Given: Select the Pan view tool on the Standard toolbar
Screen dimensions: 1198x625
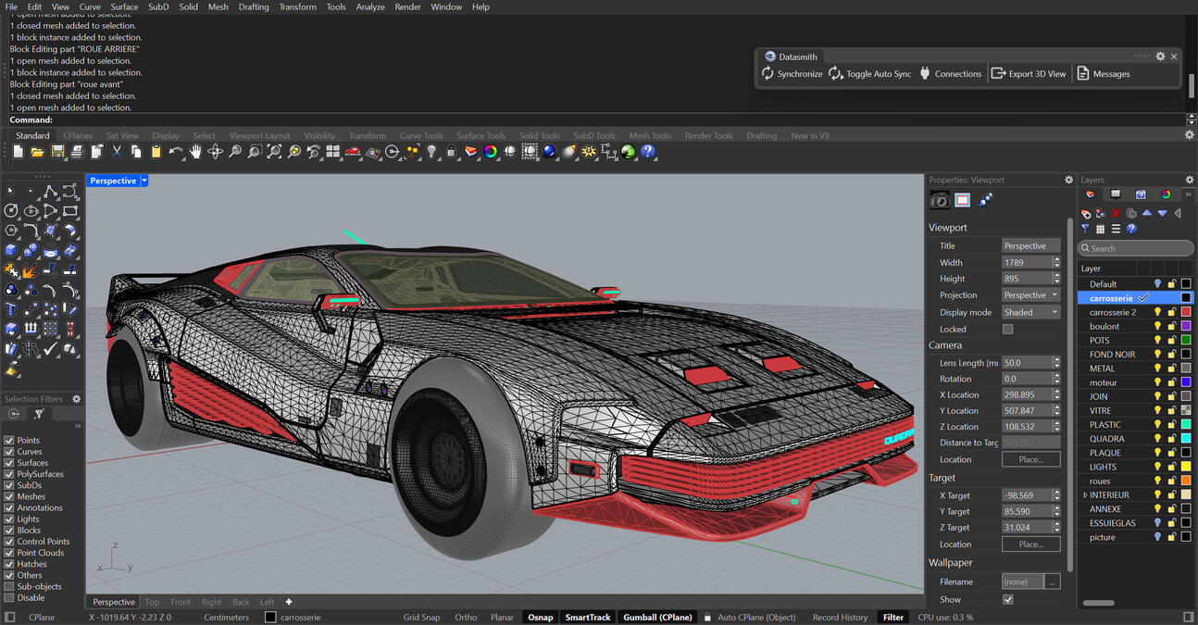Looking at the screenshot, I should (197, 152).
